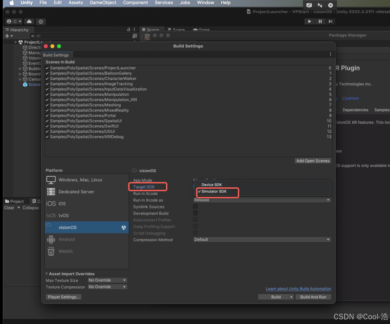Select the visionOS platform row
390x324 pixels.
point(87,227)
